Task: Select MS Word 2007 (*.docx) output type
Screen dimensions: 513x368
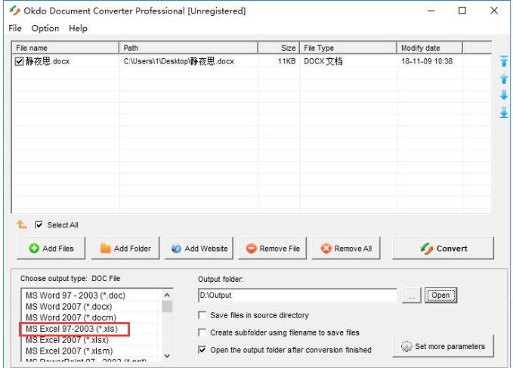Action: click(69, 307)
